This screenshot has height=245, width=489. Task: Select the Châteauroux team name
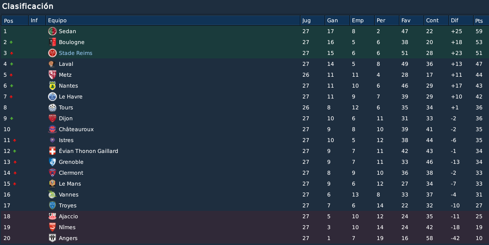(76, 129)
